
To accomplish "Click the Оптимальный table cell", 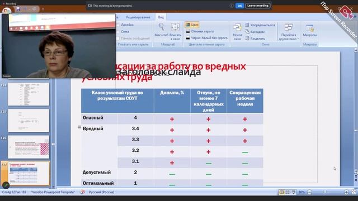I will (100, 183).
